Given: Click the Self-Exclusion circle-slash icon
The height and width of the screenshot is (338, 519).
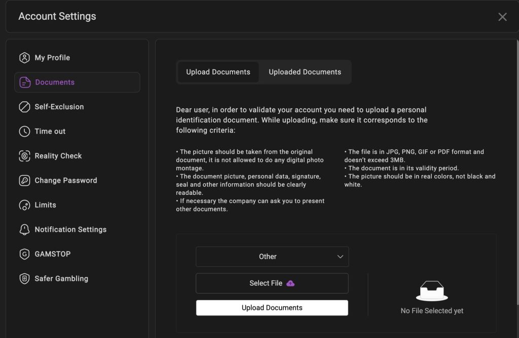Looking at the screenshot, I should [24, 107].
